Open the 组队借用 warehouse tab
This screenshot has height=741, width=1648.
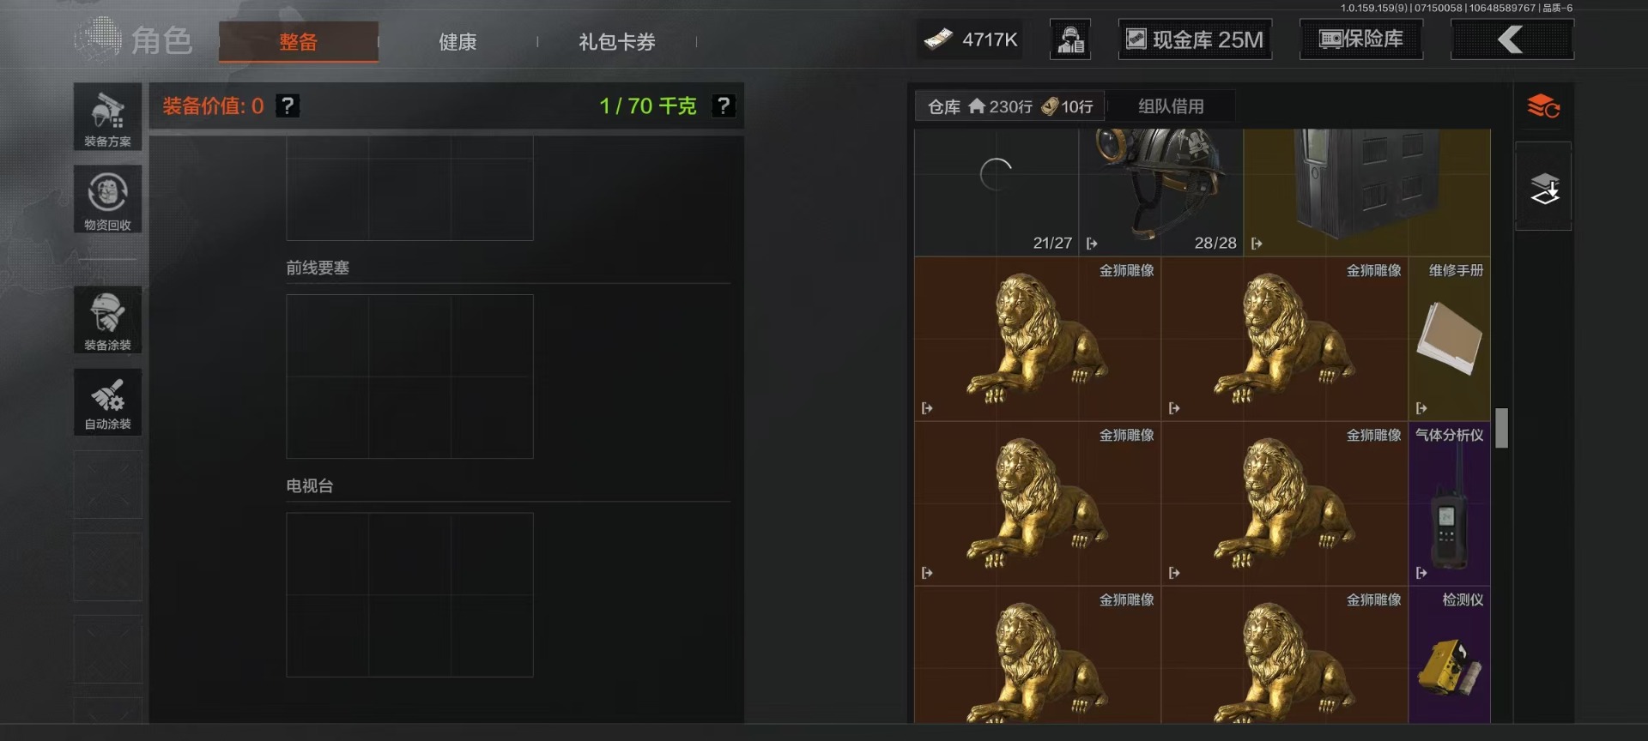pos(1171,106)
